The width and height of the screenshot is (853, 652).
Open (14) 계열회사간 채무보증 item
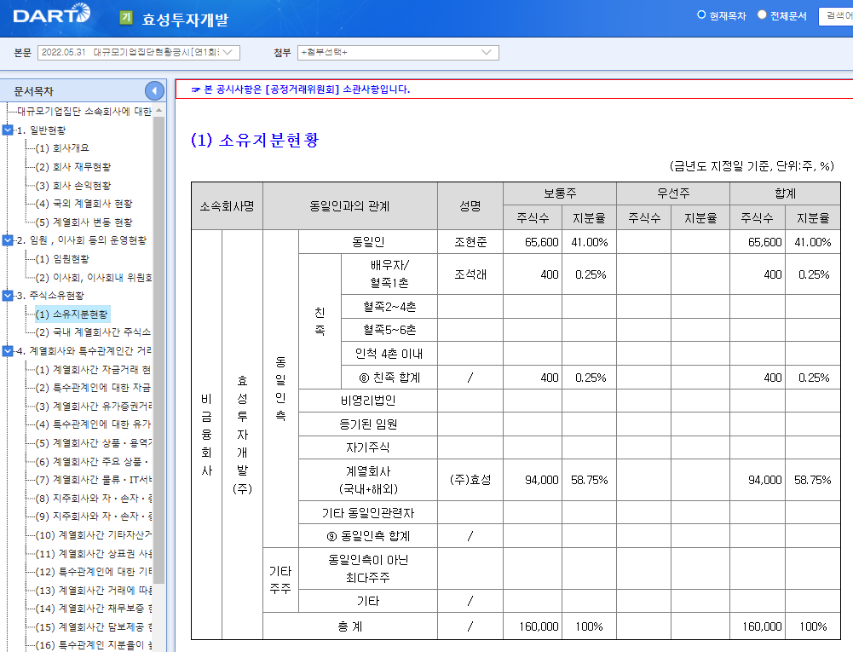pos(93,608)
